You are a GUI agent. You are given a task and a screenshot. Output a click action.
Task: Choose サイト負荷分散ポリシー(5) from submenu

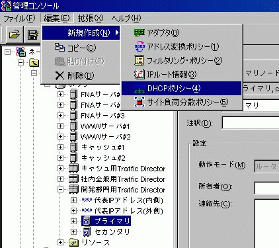[x=181, y=103]
